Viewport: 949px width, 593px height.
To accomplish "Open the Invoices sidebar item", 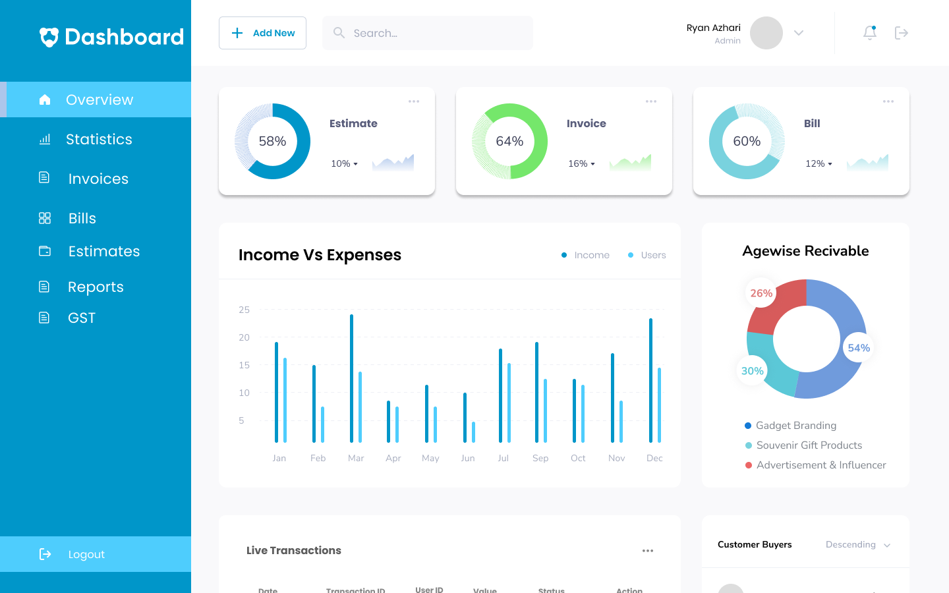I will pos(98,179).
